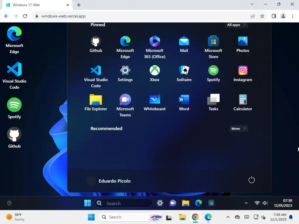Open Microsoft Edge desktop shortcut
The width and height of the screenshot is (299, 224).
(x=14, y=40)
